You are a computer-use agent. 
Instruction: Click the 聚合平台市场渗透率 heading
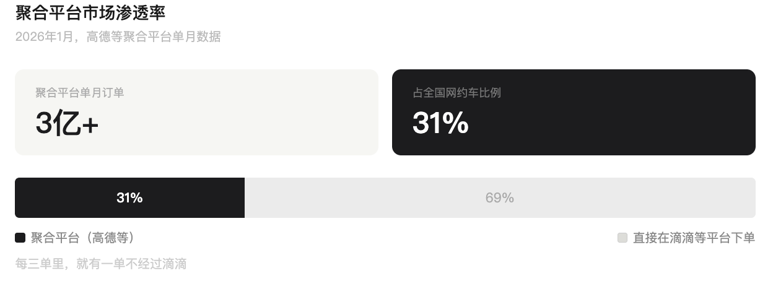(x=90, y=13)
